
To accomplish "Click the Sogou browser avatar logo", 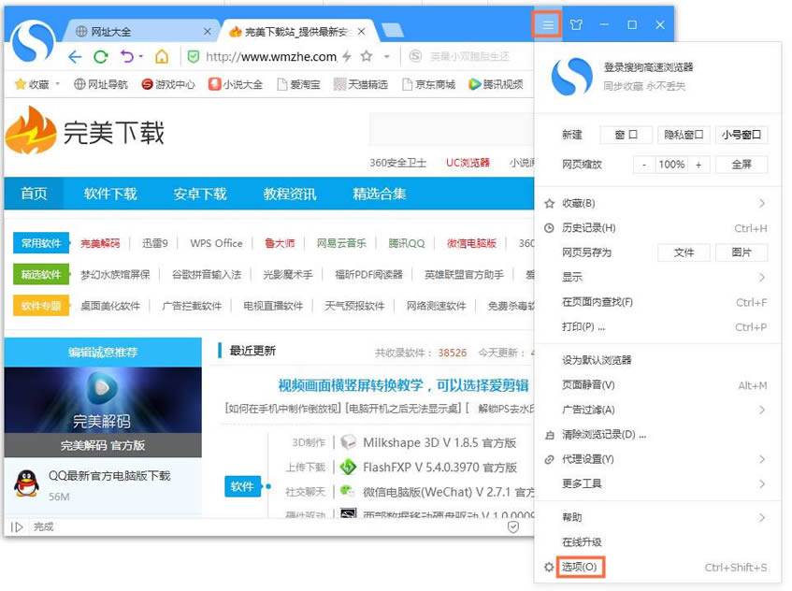I will coord(34,41).
